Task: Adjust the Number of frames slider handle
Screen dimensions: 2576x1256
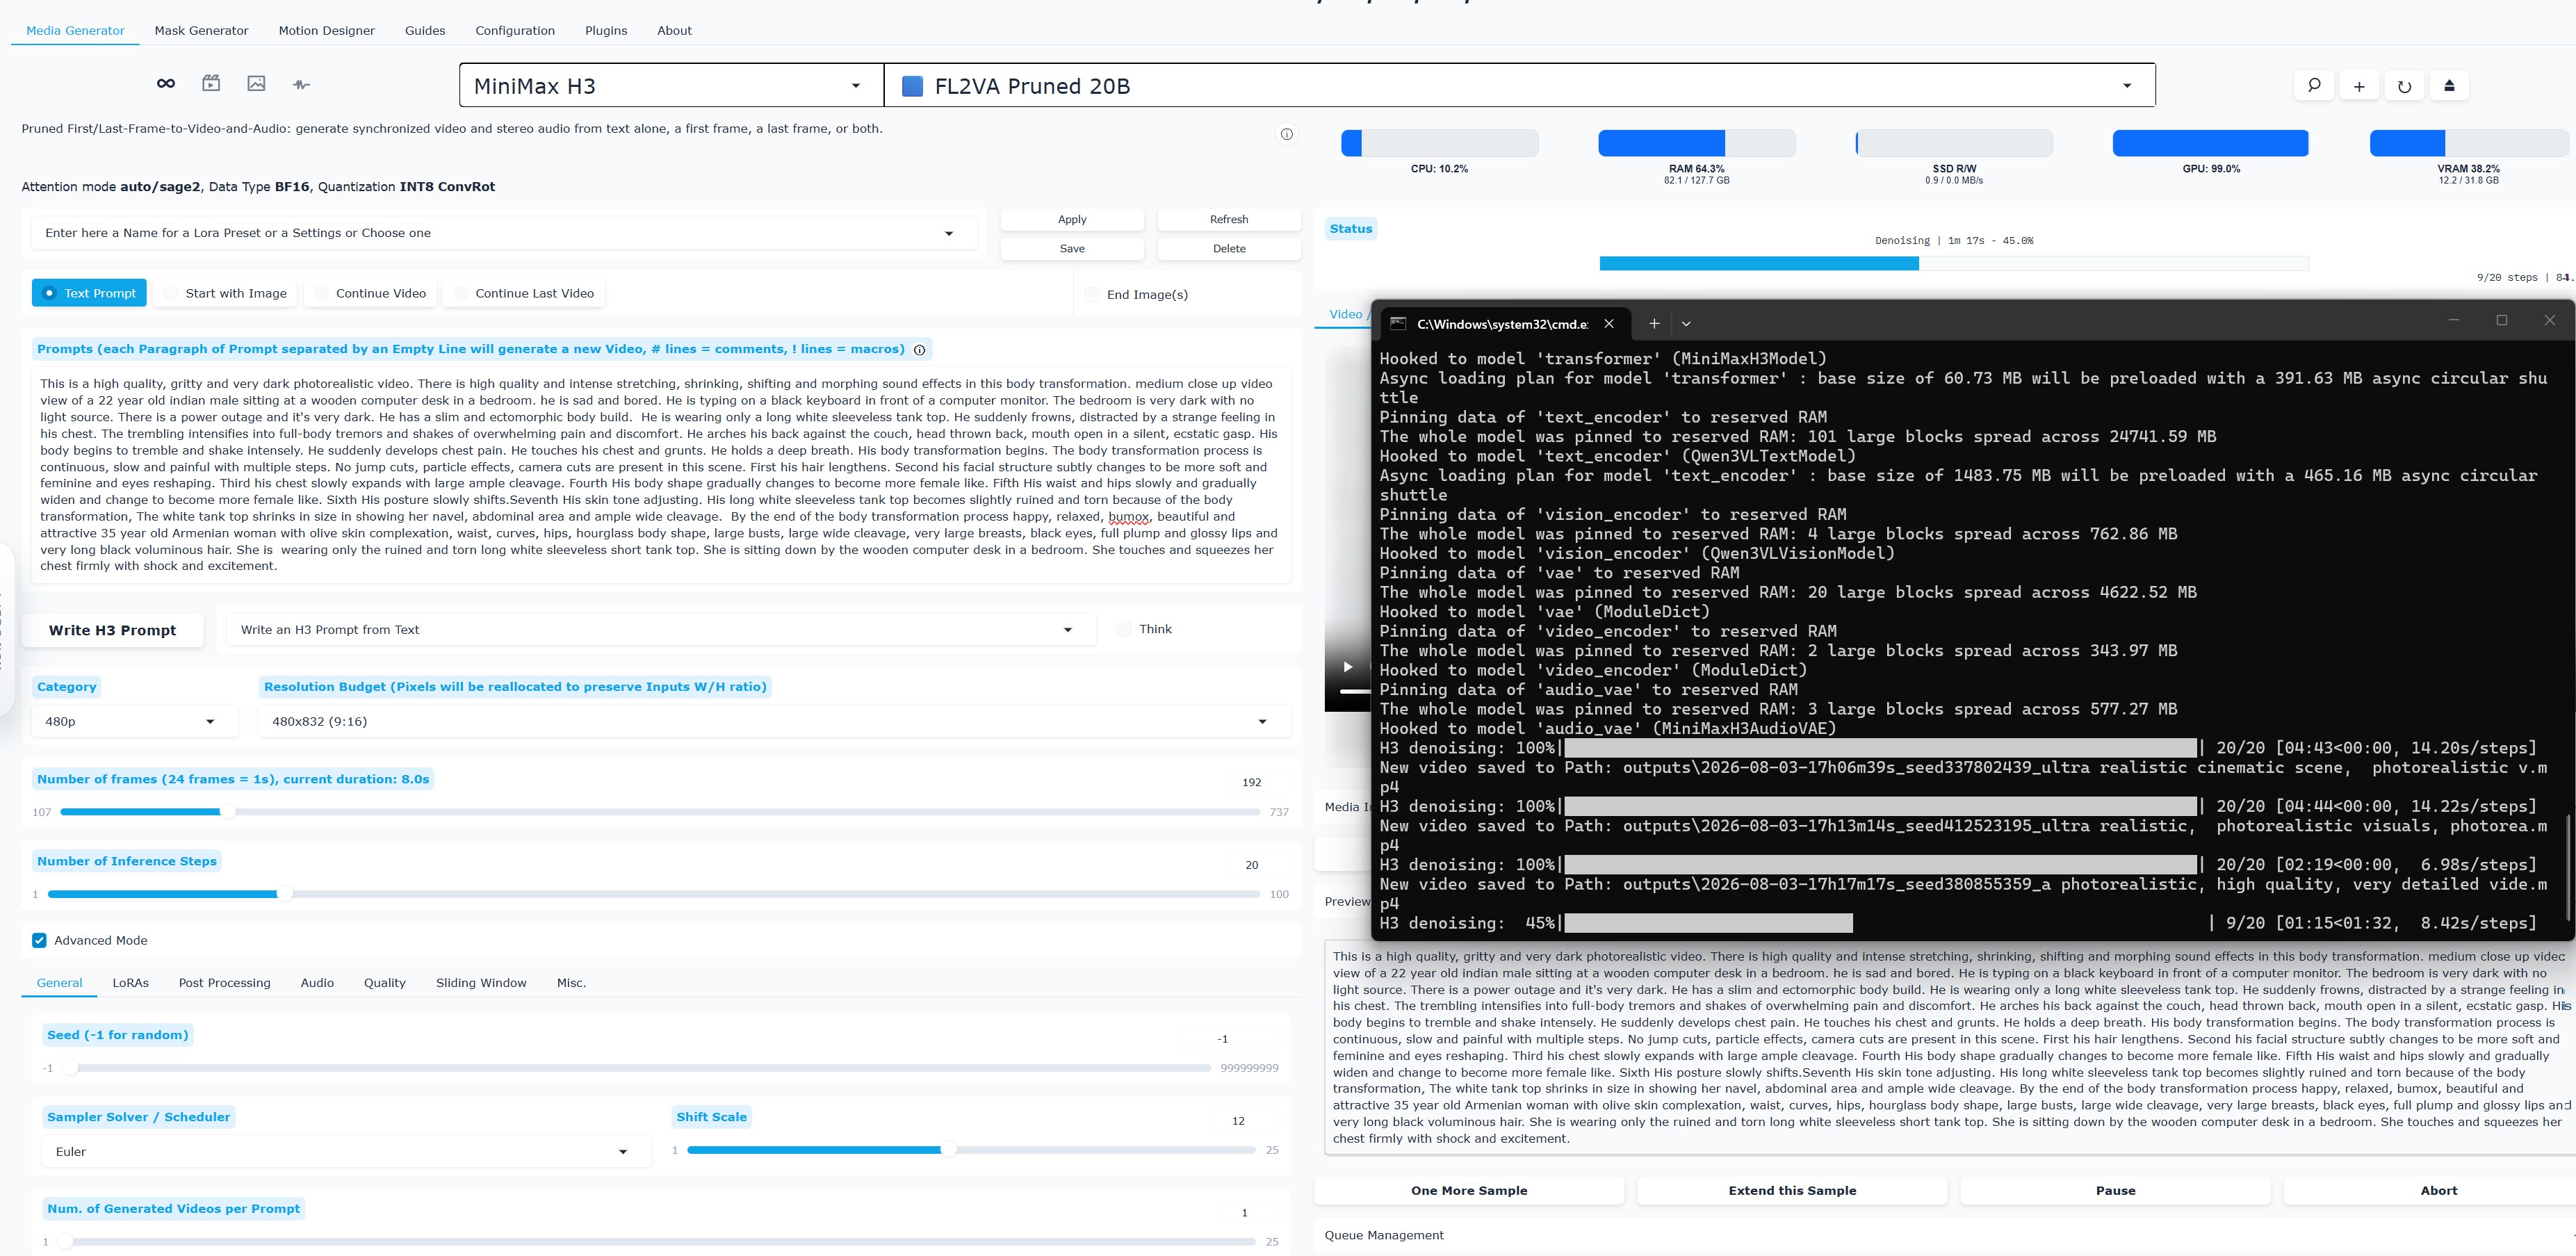Action: coord(228,812)
